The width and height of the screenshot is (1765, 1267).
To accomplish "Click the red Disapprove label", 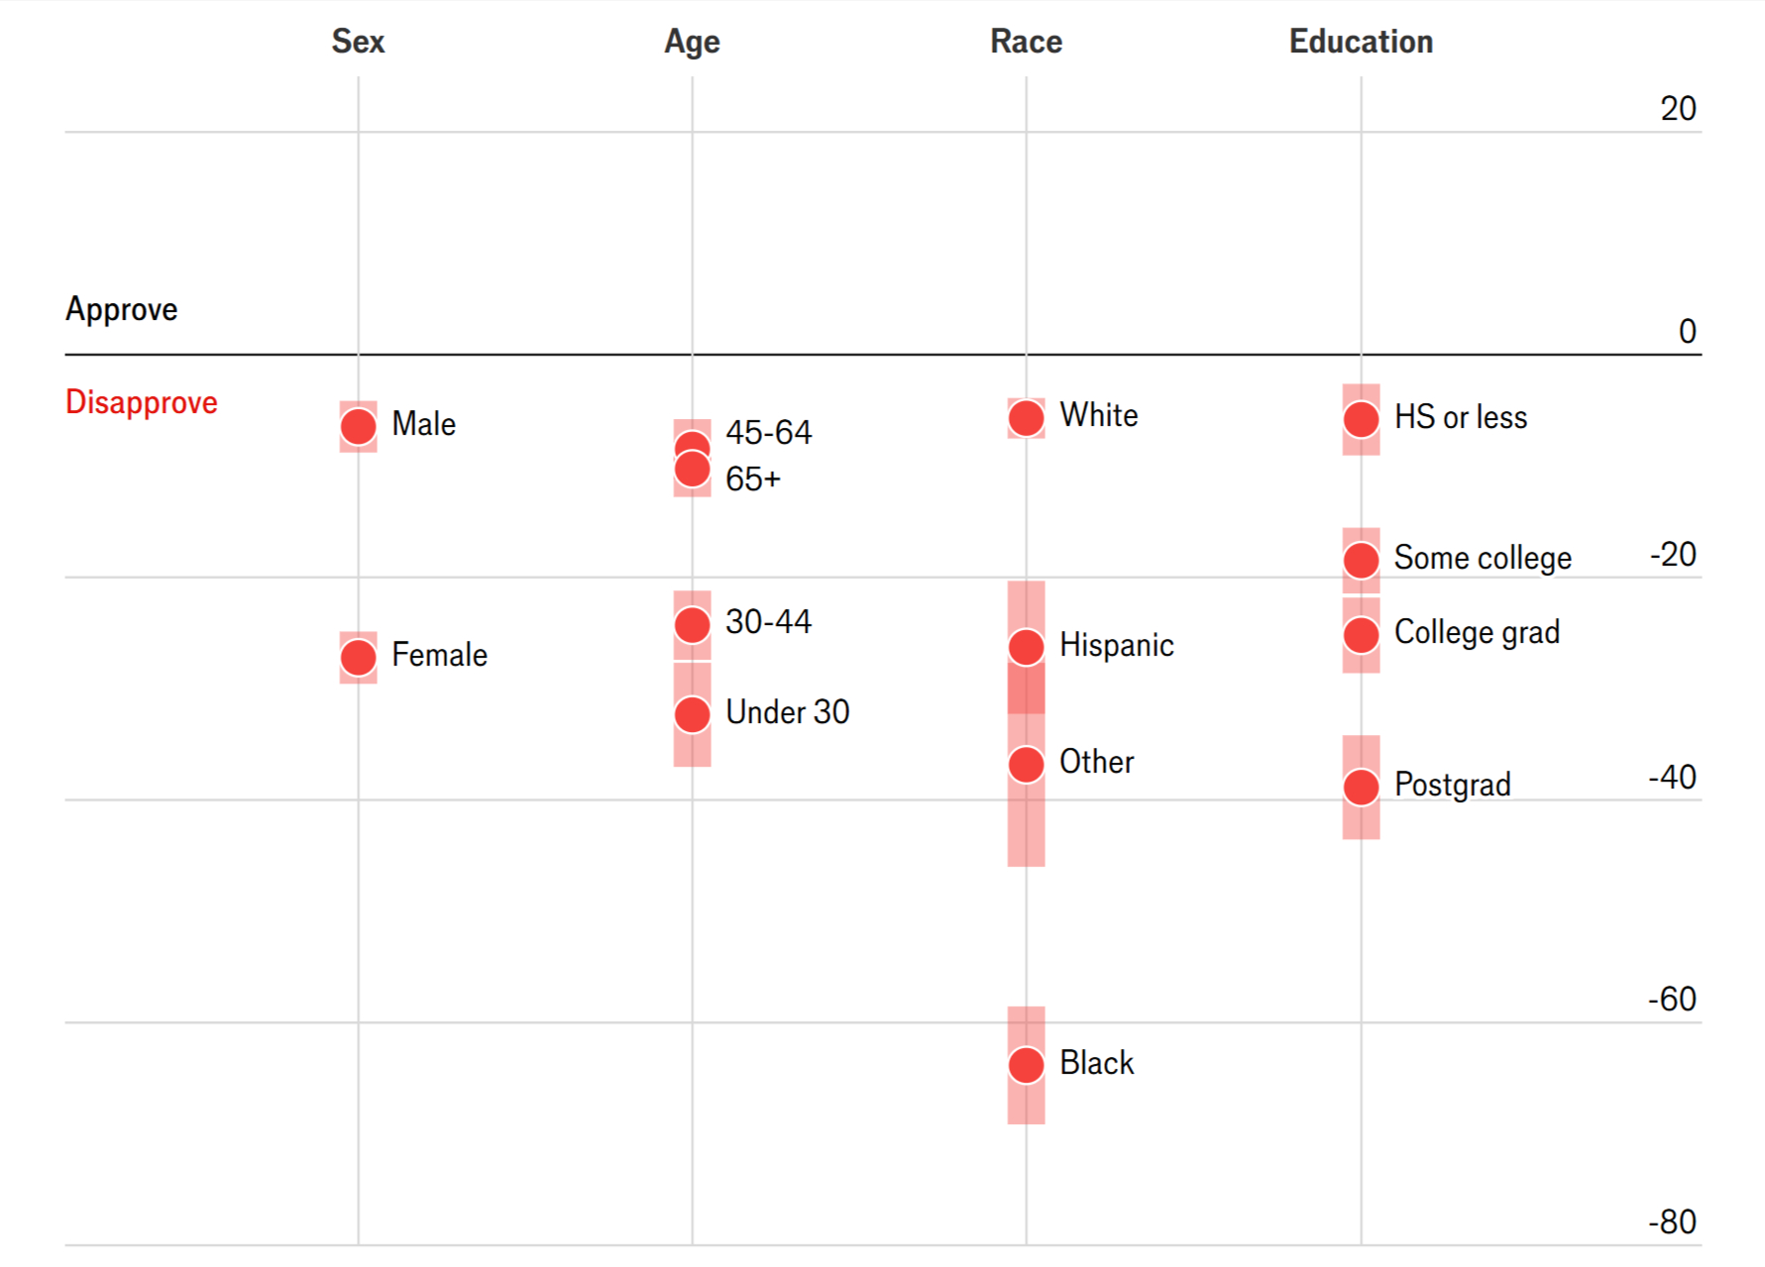I will [x=142, y=402].
